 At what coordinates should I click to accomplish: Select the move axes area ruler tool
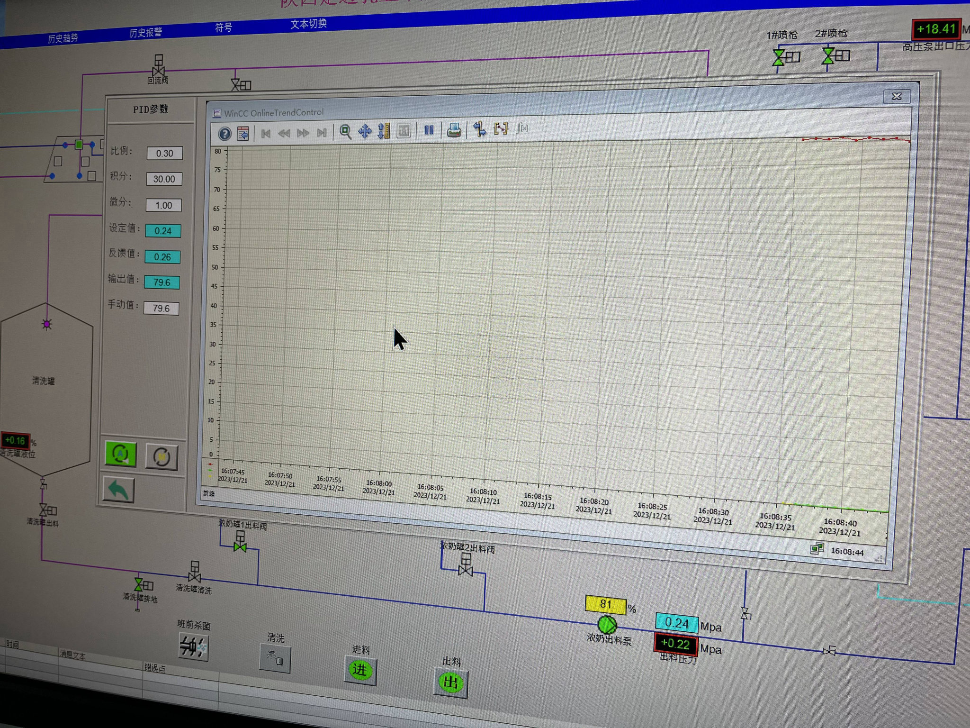tap(384, 131)
